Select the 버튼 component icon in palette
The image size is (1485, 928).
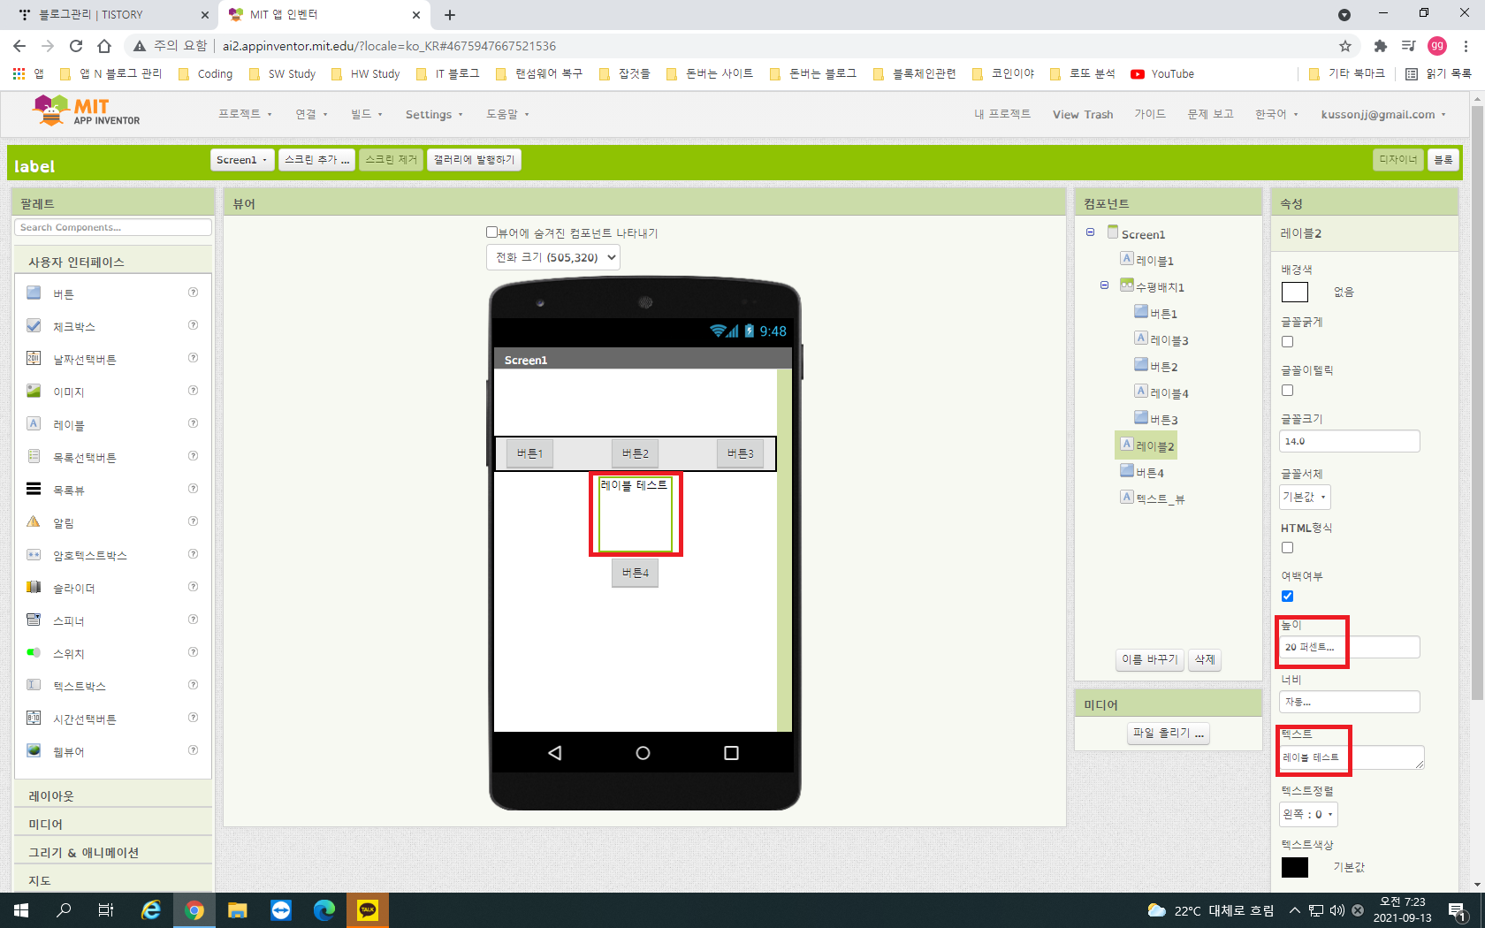34,293
